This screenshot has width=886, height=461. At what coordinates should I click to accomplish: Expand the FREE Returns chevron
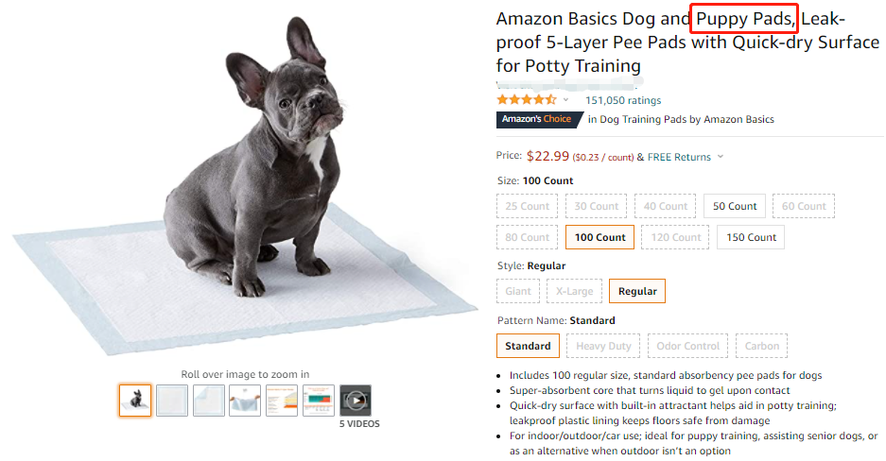pyautogui.click(x=721, y=157)
